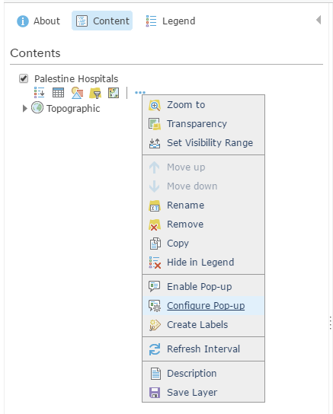This screenshot has height=414, width=333.
Task: Click the Configure Pop-up link
Action: pos(206,306)
